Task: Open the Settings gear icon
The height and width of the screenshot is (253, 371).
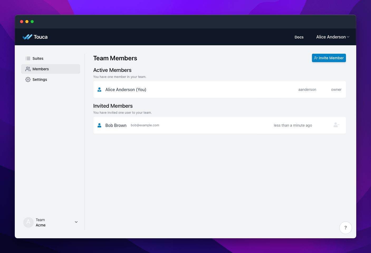Action: pos(28,80)
